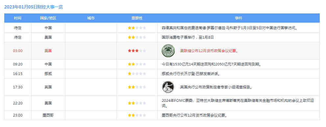Click the 时间 column header
The image size is (326, 127).
(x=18, y=18)
